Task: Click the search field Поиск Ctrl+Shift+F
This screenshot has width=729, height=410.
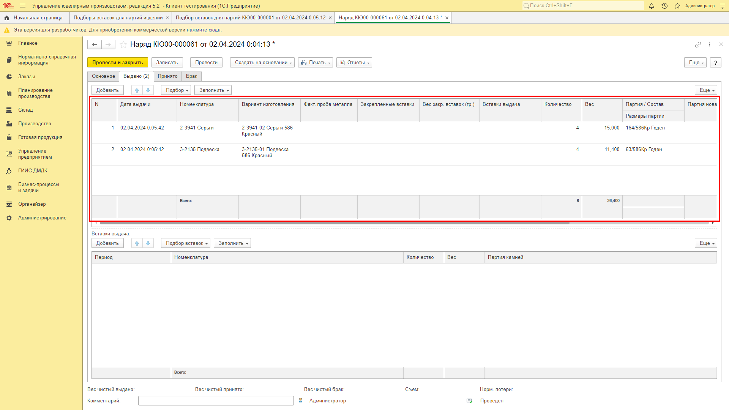Action: 583,6
